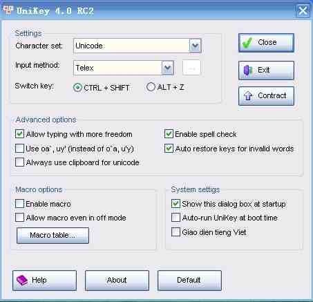The image size is (313, 302).
Task: Close the window with the title bar X
Action: click(x=303, y=10)
